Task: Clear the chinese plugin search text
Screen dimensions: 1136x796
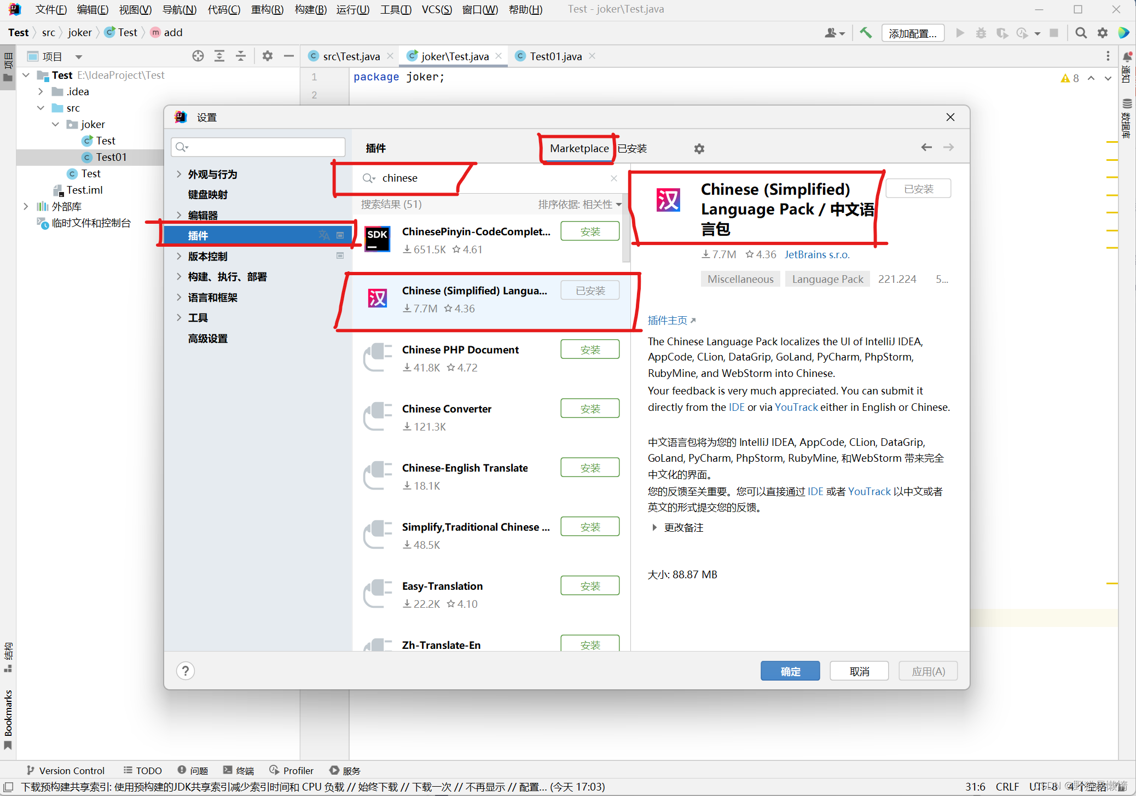Action: click(613, 178)
